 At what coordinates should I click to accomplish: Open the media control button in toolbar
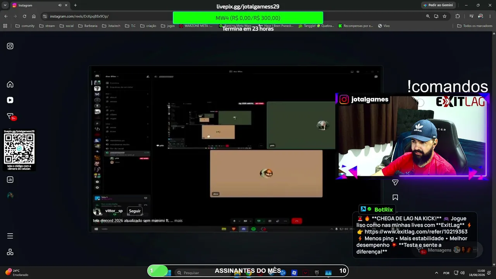(471, 16)
